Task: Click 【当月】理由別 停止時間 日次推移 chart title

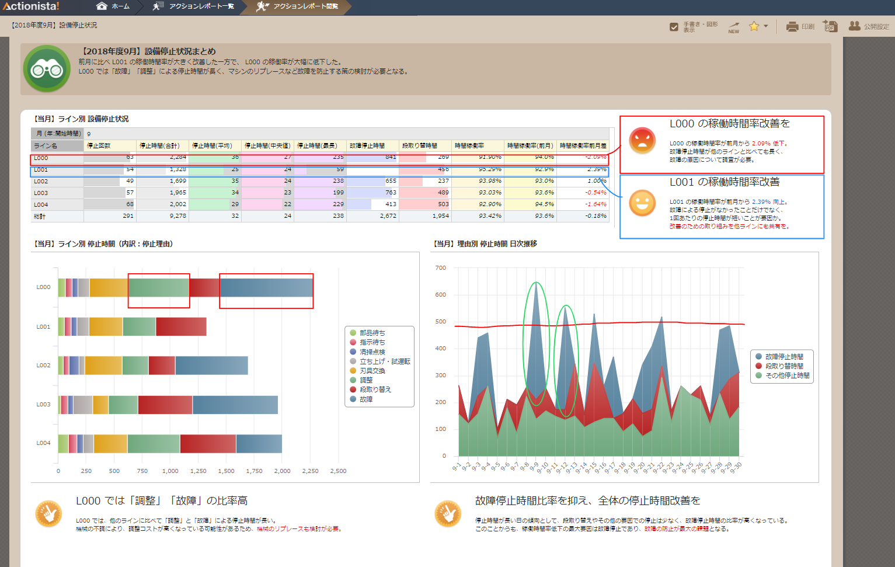Action: tap(485, 244)
